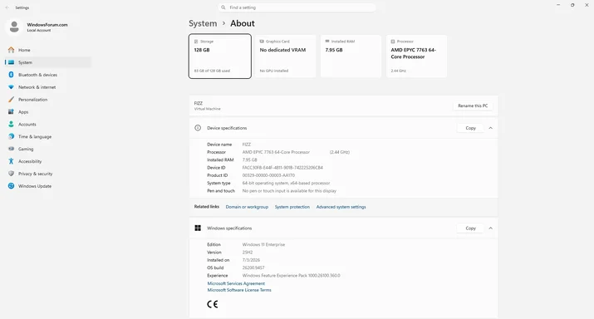594x319 pixels.
Task: Click the Installed on date value
Action: (x=251, y=260)
